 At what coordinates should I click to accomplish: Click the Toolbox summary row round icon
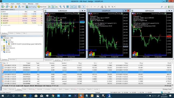3,86
